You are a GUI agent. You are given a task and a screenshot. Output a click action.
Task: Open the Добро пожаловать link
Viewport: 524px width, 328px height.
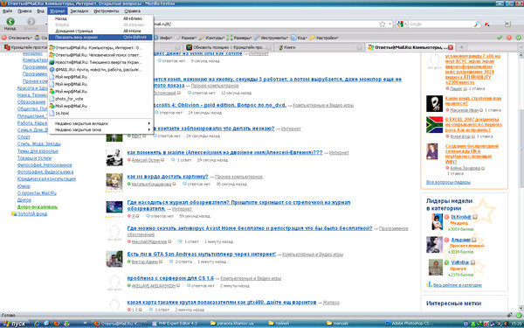click(x=37, y=206)
